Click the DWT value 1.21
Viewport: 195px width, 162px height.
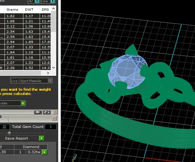pyautogui.click(x=31, y=21)
